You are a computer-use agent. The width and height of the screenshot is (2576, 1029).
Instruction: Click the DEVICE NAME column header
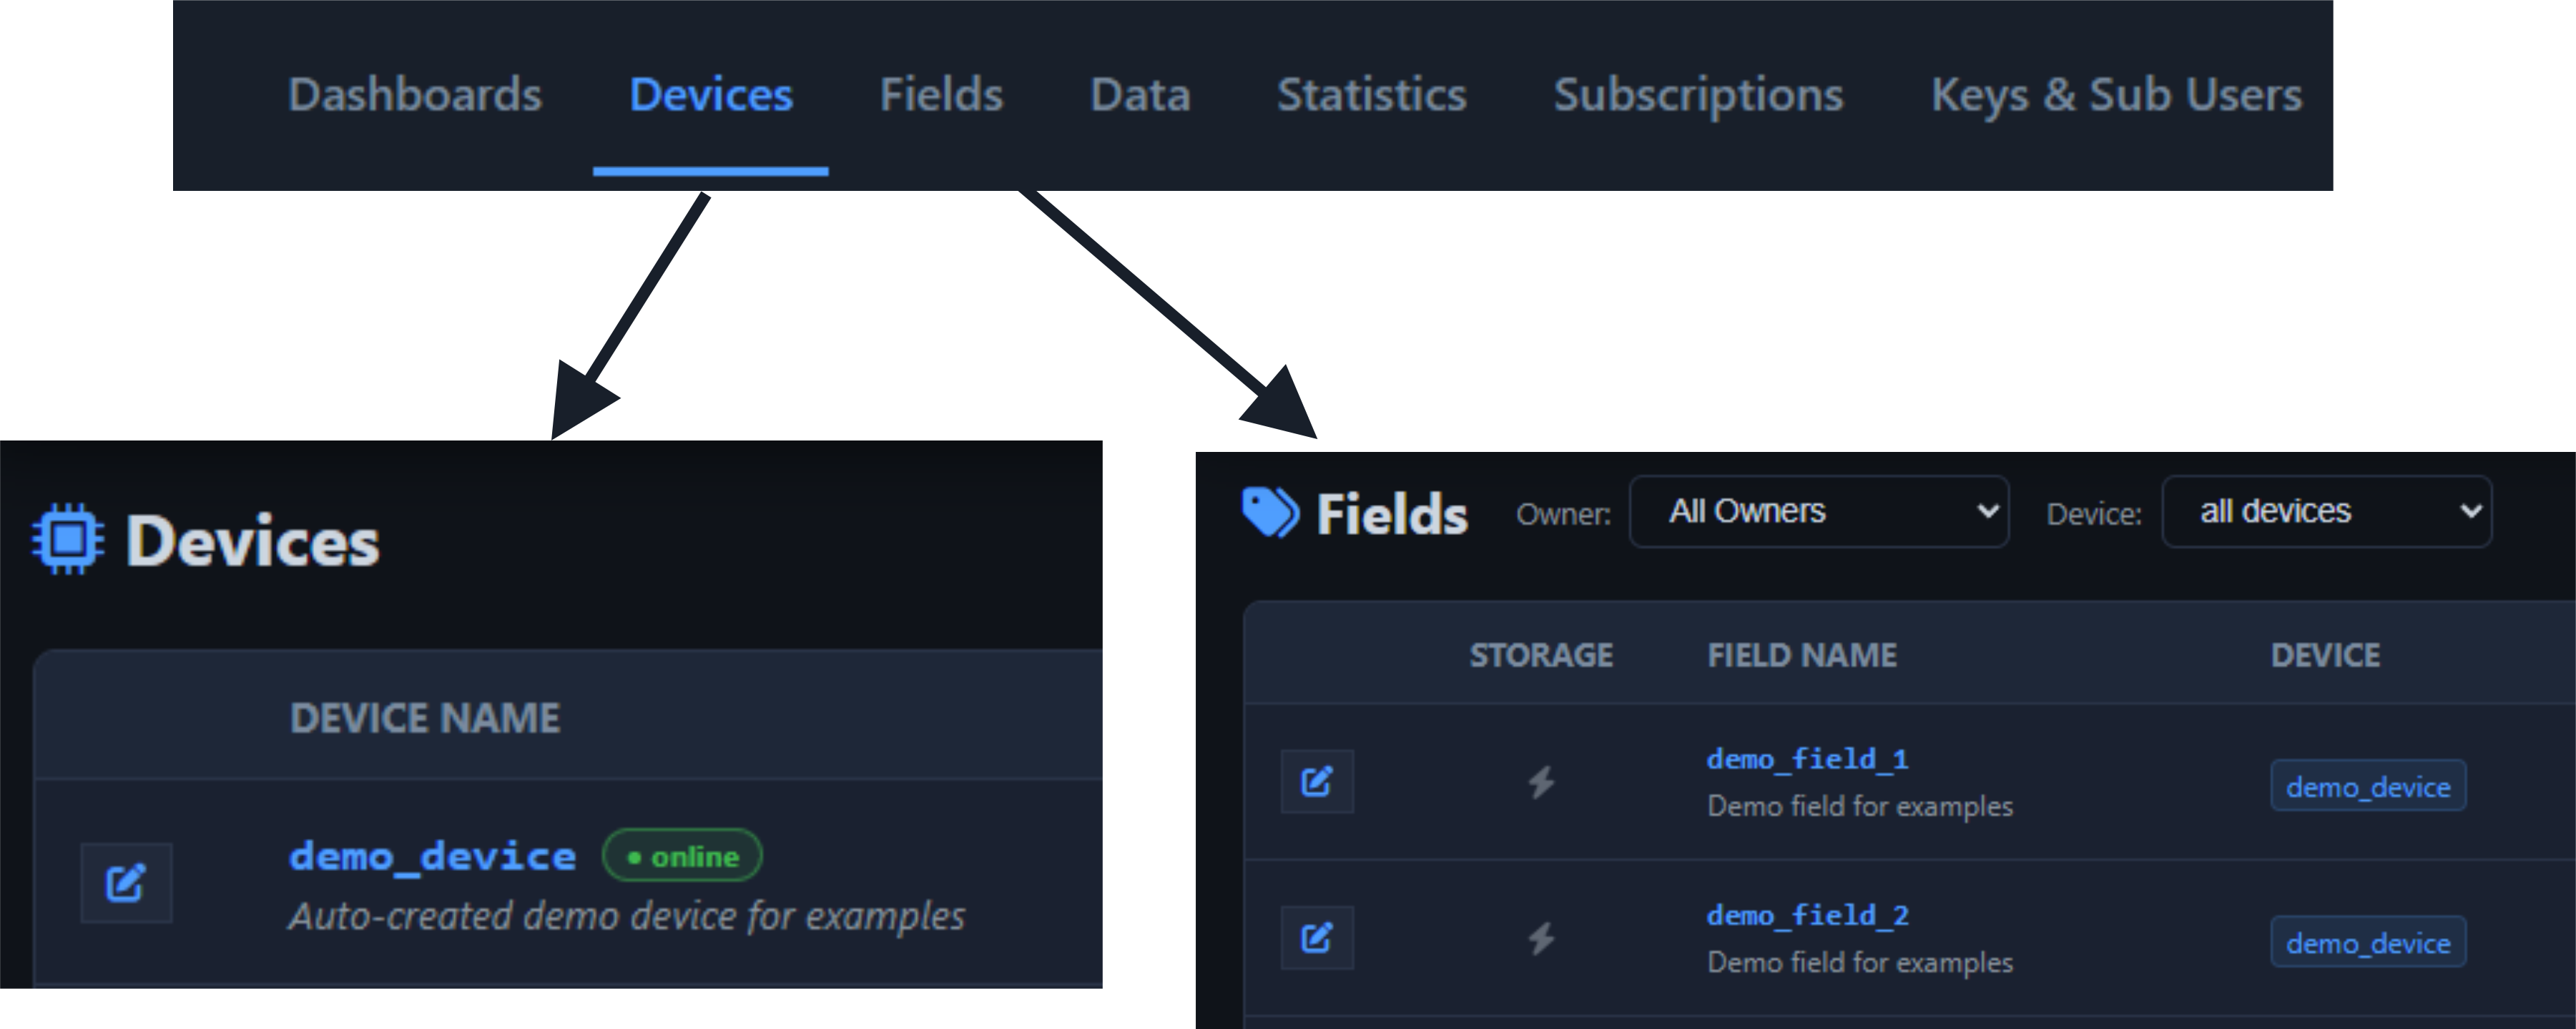(x=425, y=718)
